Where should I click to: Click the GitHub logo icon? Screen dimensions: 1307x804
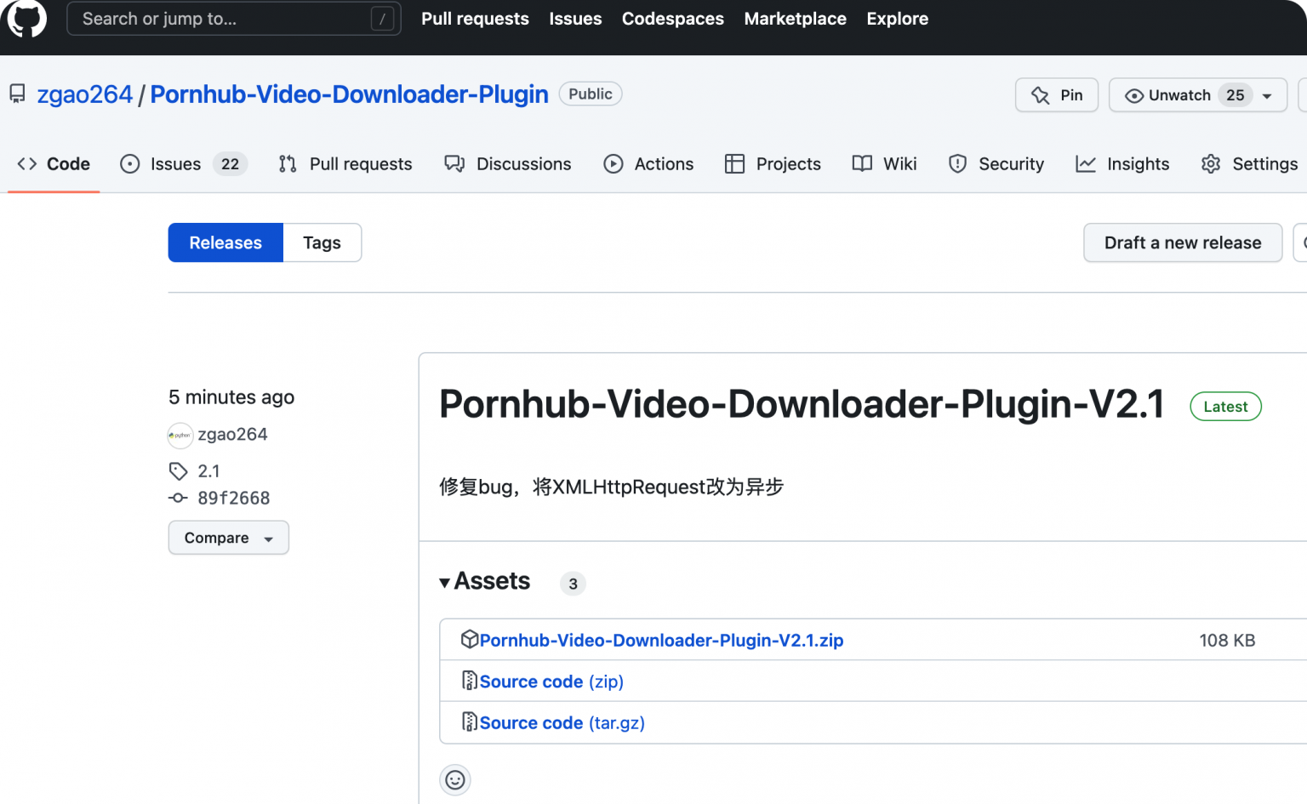click(x=26, y=18)
